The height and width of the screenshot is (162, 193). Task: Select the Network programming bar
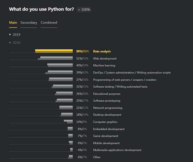coord(66,107)
